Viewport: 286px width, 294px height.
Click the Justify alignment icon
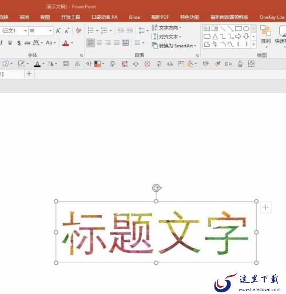coord(117,43)
